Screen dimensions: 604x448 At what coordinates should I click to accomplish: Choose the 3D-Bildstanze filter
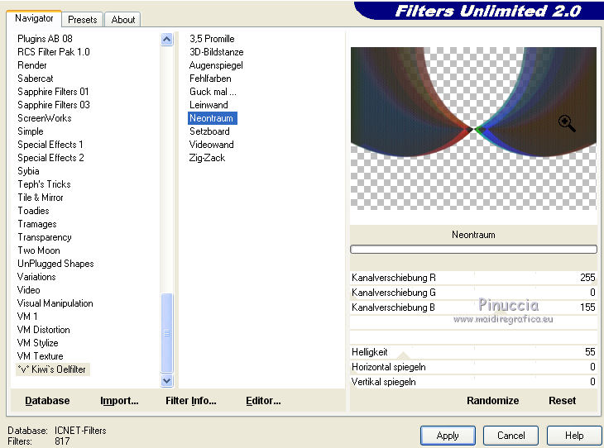pos(217,52)
